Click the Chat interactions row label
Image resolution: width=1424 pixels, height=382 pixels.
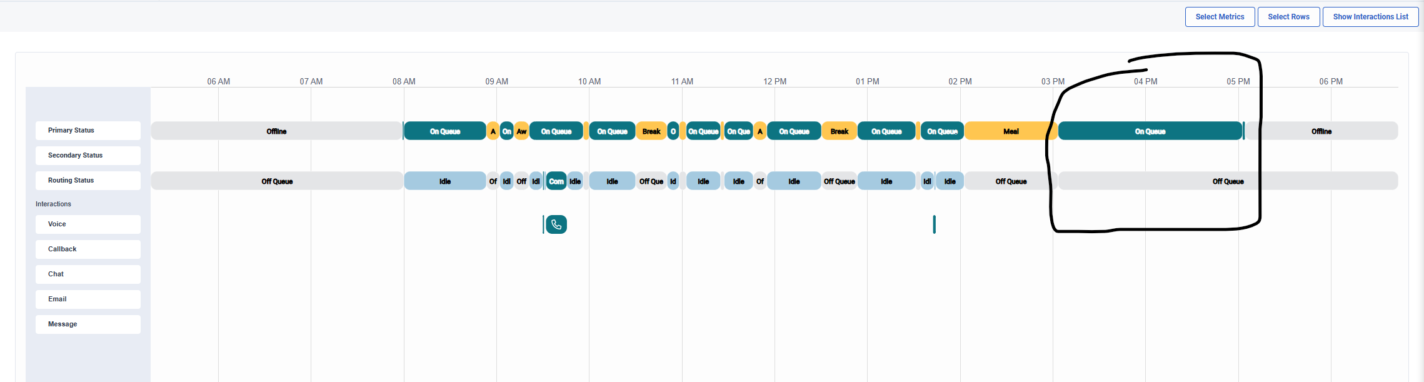(x=88, y=274)
